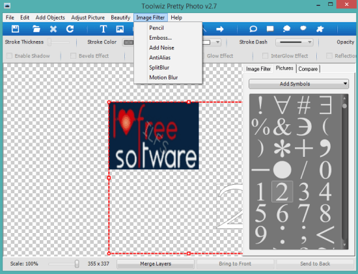Select the right arrow shape tool
Viewport: 358px width, 274px height.
click(x=220, y=29)
